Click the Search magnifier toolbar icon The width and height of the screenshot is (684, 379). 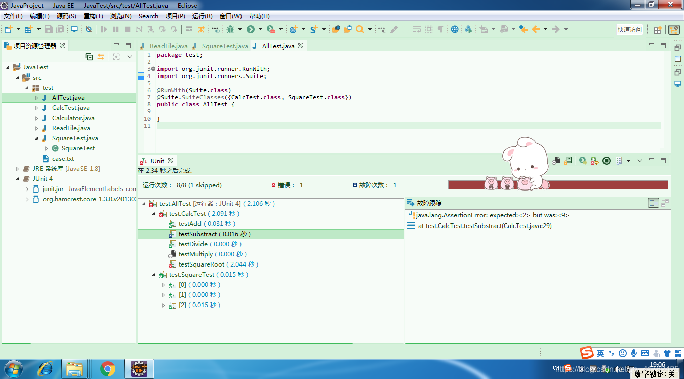point(360,29)
